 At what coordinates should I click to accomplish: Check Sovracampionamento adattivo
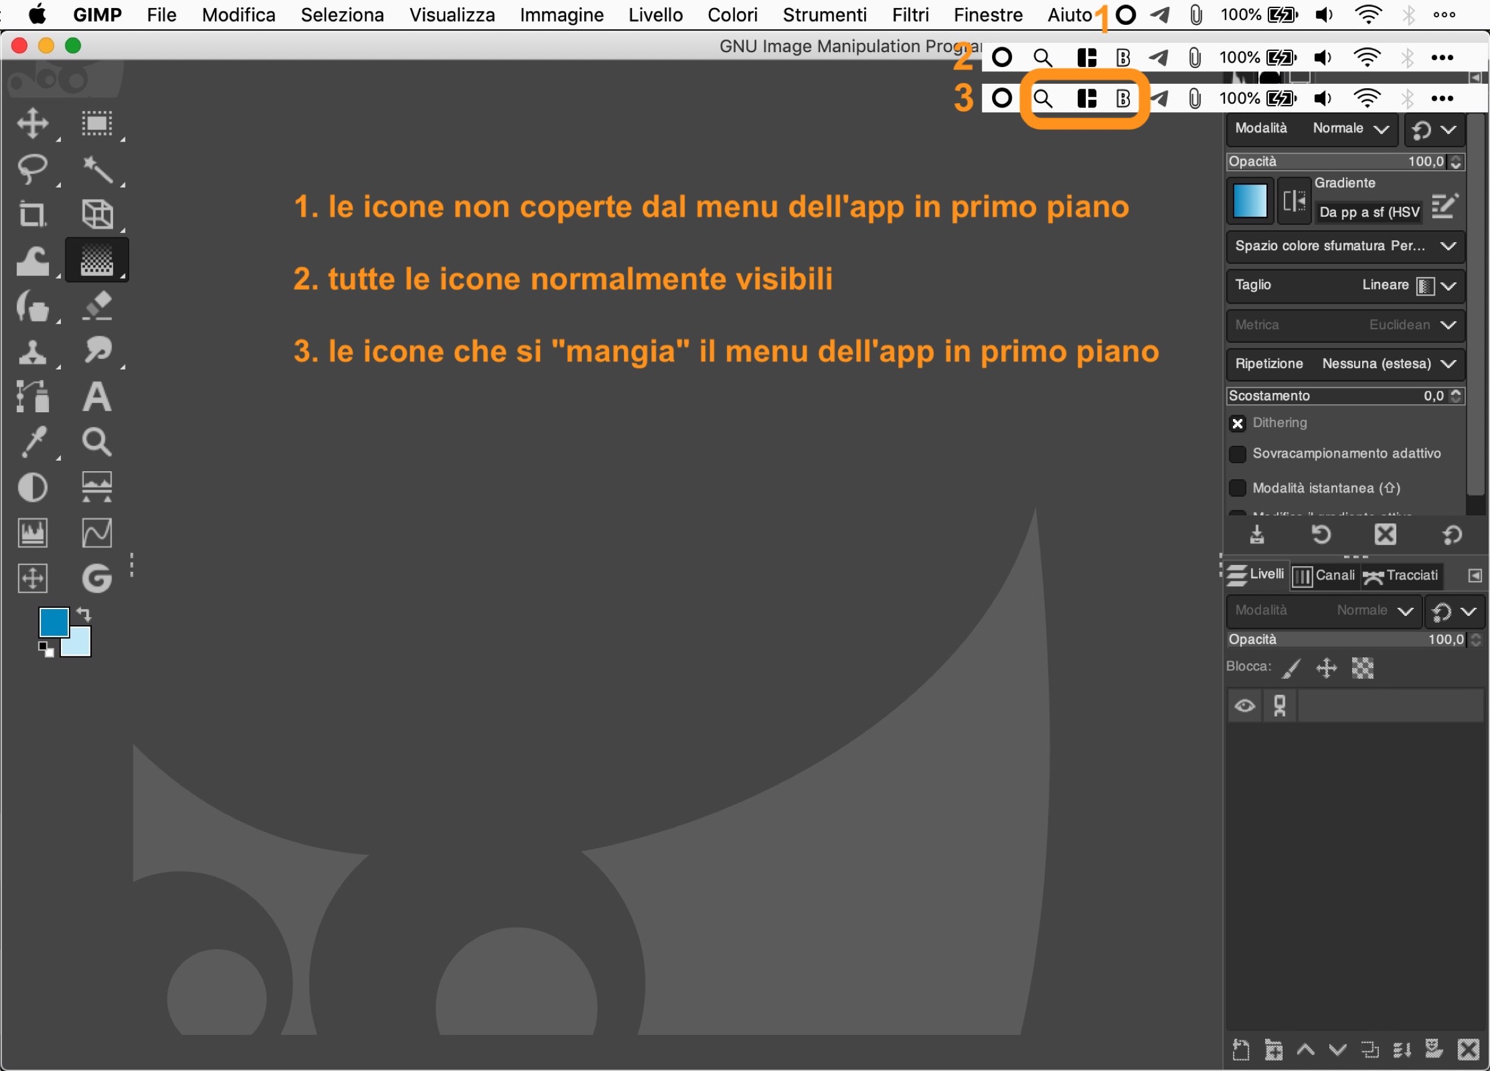point(1238,454)
